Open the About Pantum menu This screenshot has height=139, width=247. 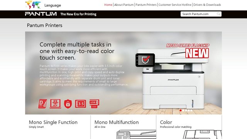(124, 5)
